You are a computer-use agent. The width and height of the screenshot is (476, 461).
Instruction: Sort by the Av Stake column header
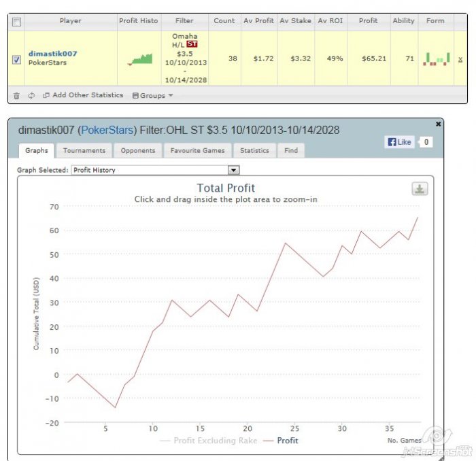click(295, 21)
